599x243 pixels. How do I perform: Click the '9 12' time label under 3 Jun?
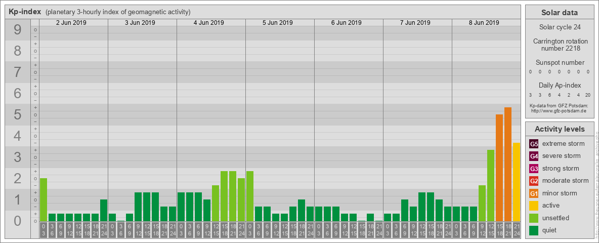point(138,230)
